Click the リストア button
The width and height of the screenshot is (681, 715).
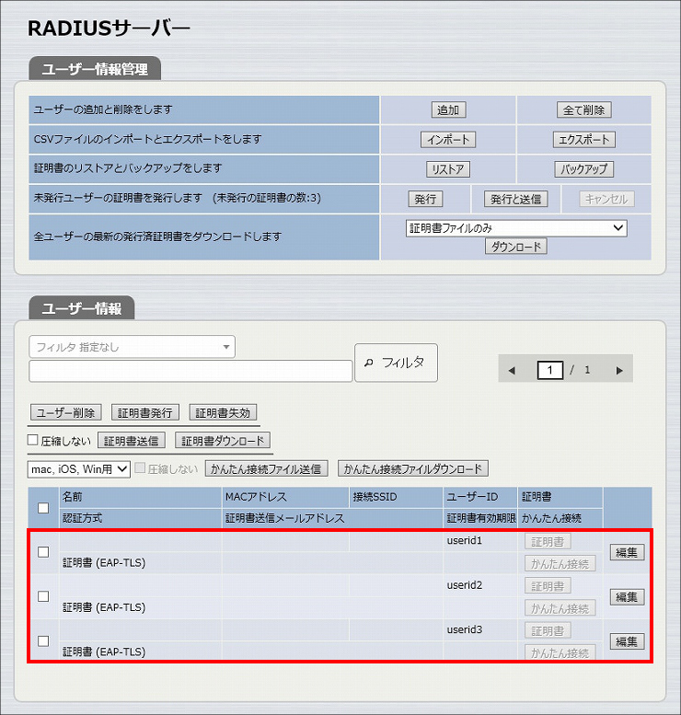click(x=448, y=169)
